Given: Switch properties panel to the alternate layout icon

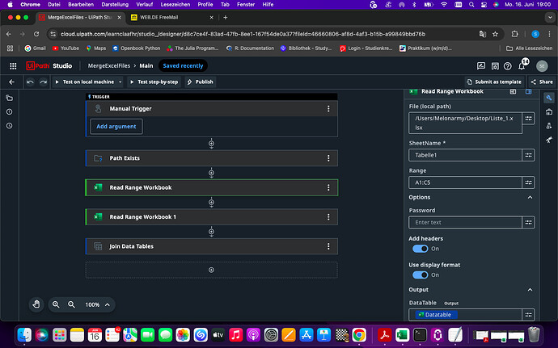Looking at the screenshot, I should pyautogui.click(x=513, y=92).
